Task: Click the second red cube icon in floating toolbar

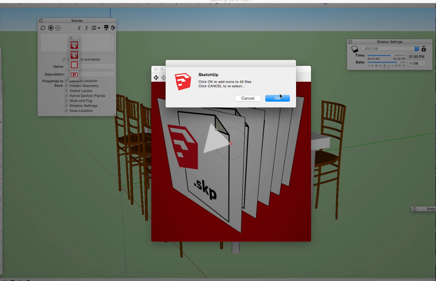Action: pyautogui.click(x=74, y=55)
